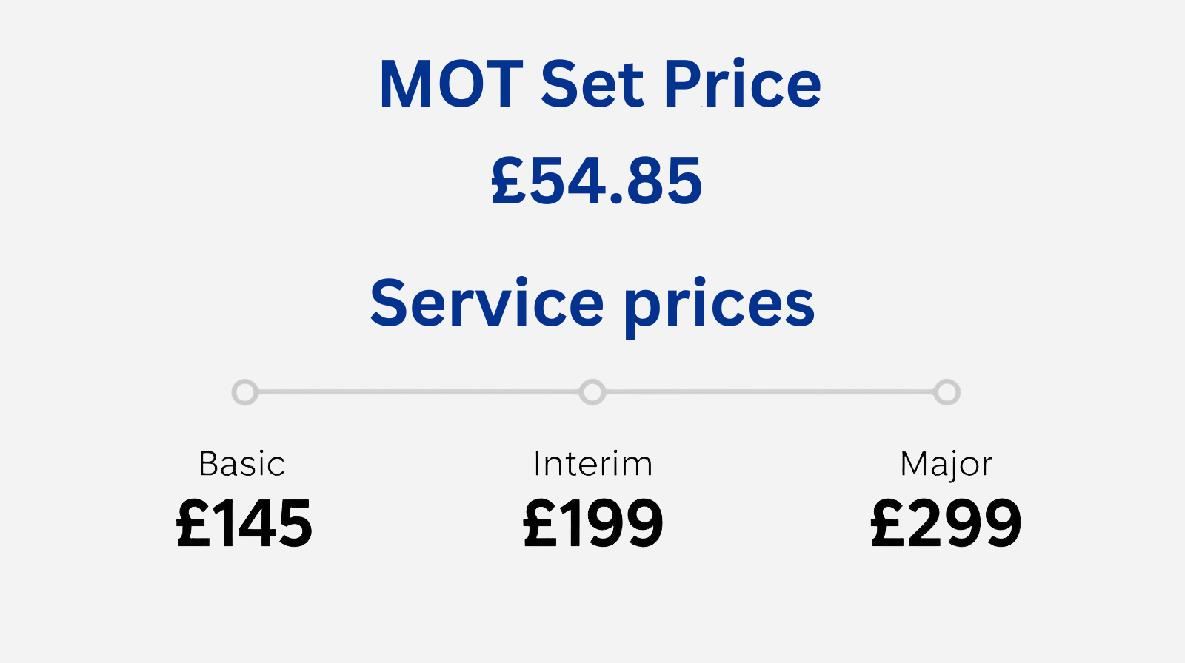Select the £145 Basic price
The height and width of the screenshot is (663, 1185).
coord(244,523)
